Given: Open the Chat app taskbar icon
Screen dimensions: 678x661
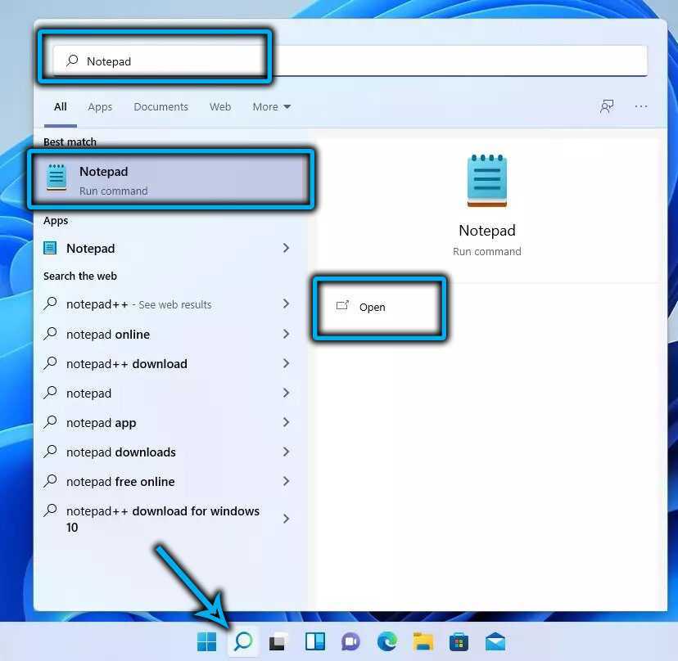Looking at the screenshot, I should pyautogui.click(x=350, y=642).
